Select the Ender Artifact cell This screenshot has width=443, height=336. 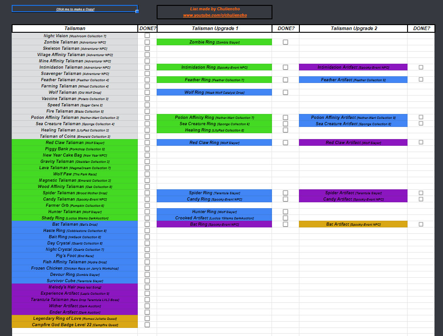tap(75, 312)
